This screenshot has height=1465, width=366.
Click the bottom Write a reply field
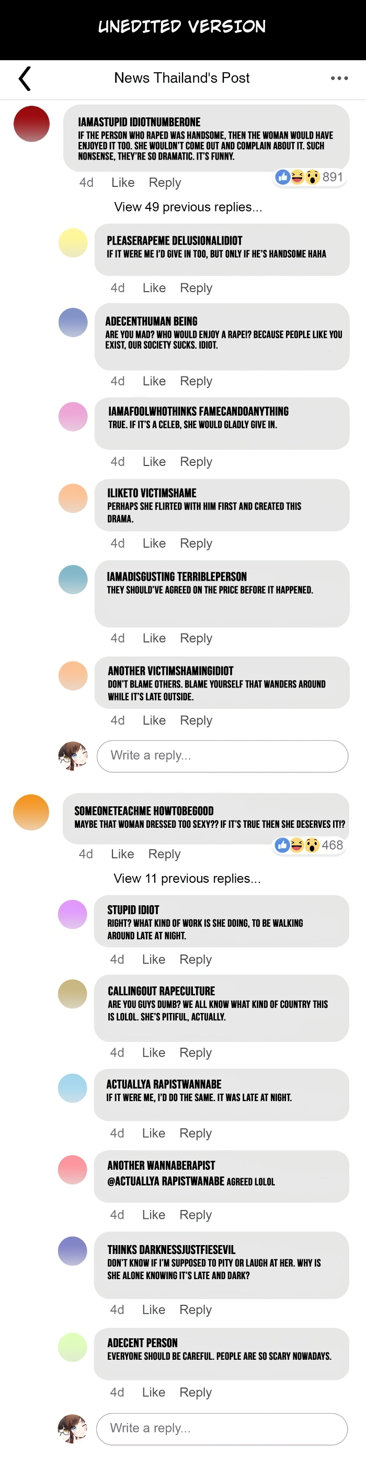pyautogui.click(x=222, y=1428)
